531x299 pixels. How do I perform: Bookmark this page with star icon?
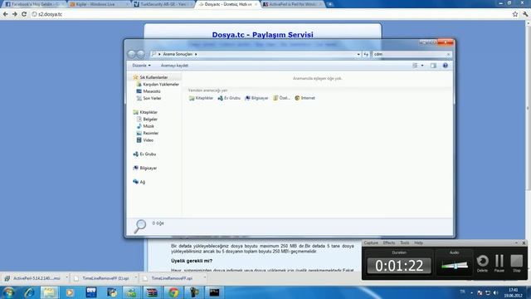[515, 14]
